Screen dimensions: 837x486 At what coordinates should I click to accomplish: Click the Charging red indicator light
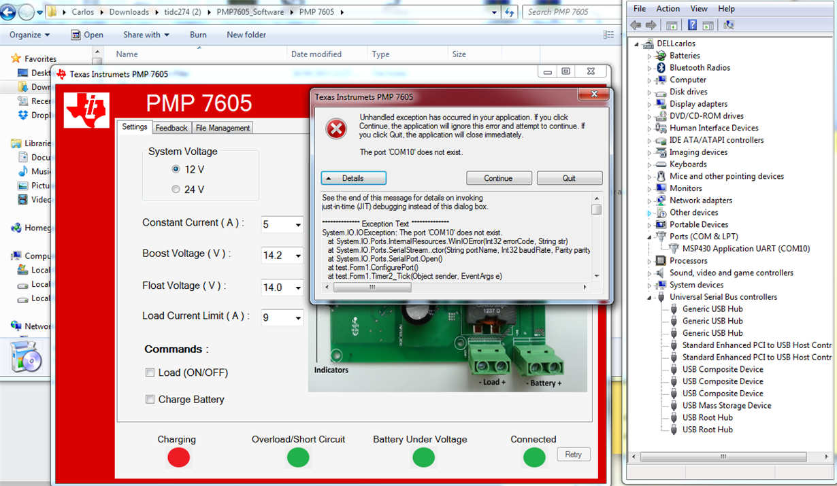tap(178, 457)
